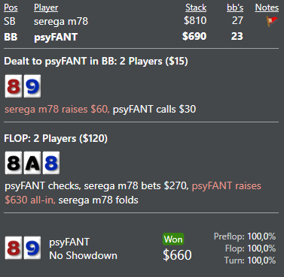The height and width of the screenshot is (277, 284).
Task: Click the psyFANT raises $630 all-in action
Action: click(x=133, y=193)
